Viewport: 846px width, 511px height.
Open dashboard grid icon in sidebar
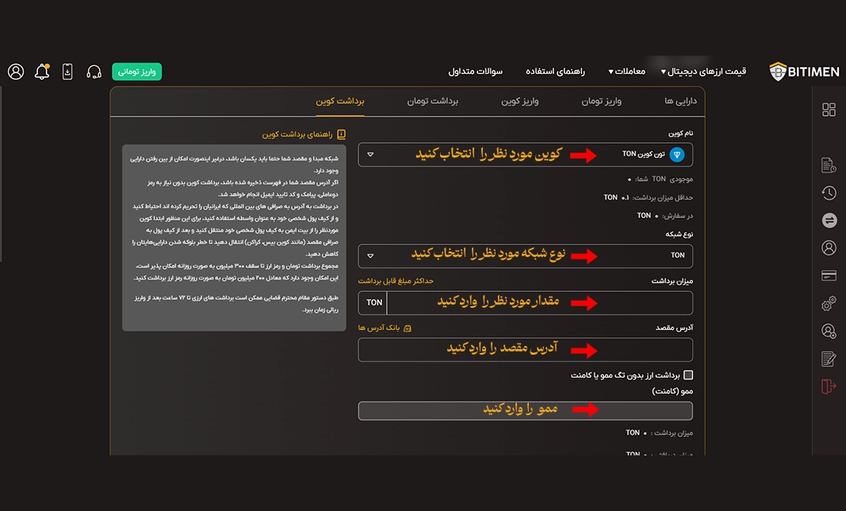tap(829, 109)
